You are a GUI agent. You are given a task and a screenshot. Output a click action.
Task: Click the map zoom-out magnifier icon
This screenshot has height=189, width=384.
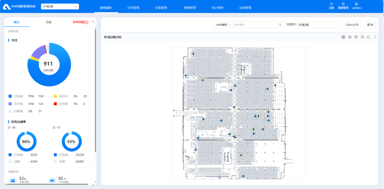[362, 37]
